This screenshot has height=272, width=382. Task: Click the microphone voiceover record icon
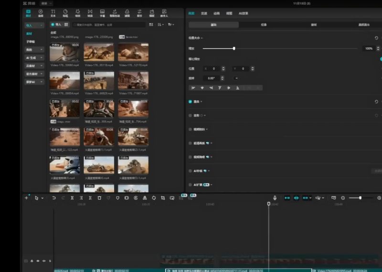[x=275, y=198]
